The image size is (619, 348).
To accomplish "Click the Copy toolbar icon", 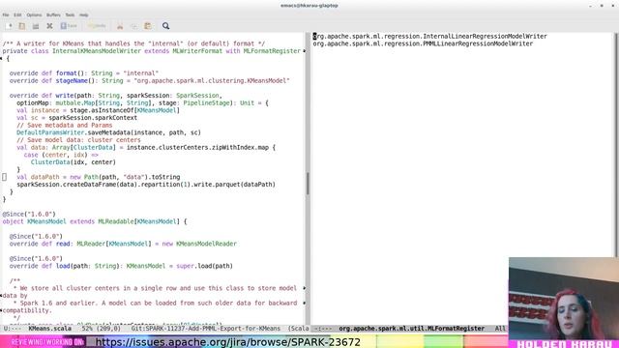I will tap(133, 26).
